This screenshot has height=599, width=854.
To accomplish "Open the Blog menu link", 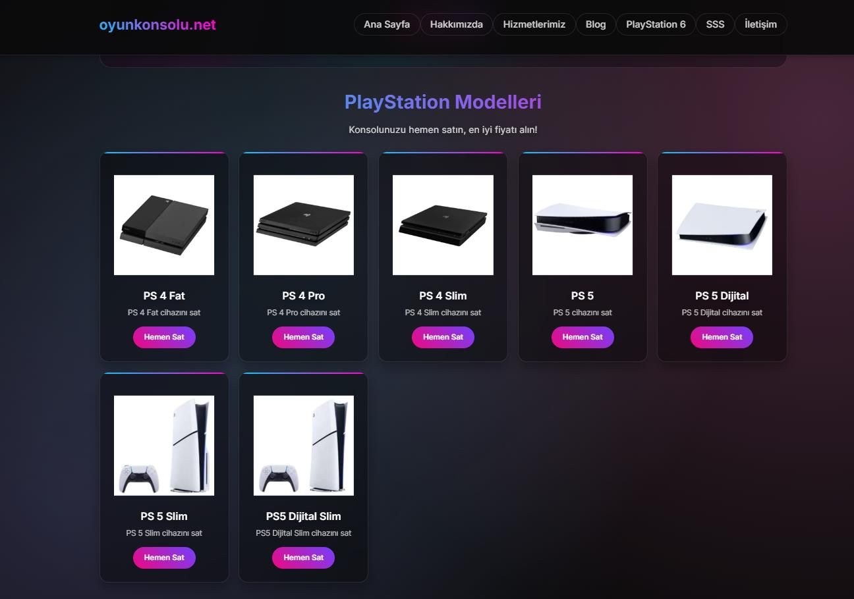I will (x=596, y=24).
